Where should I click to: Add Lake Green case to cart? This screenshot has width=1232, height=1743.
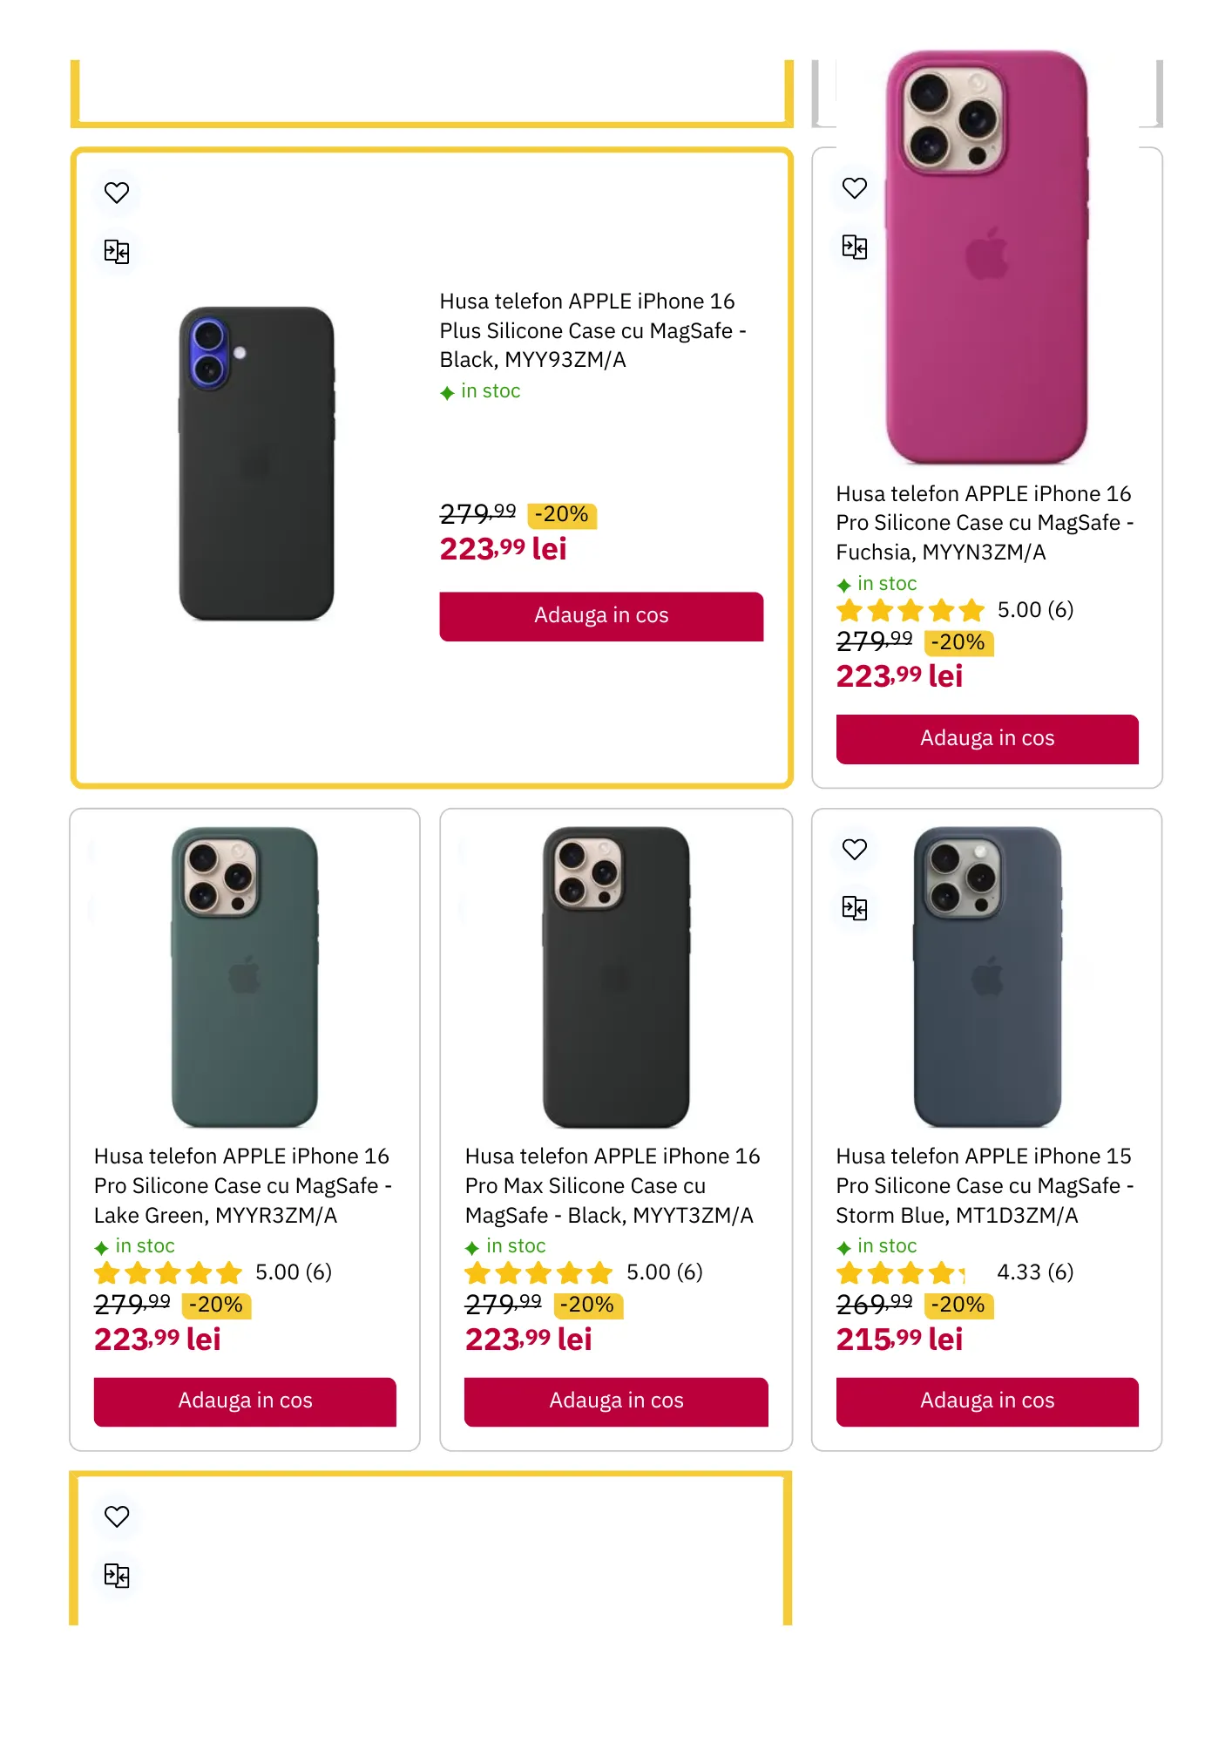click(245, 1401)
